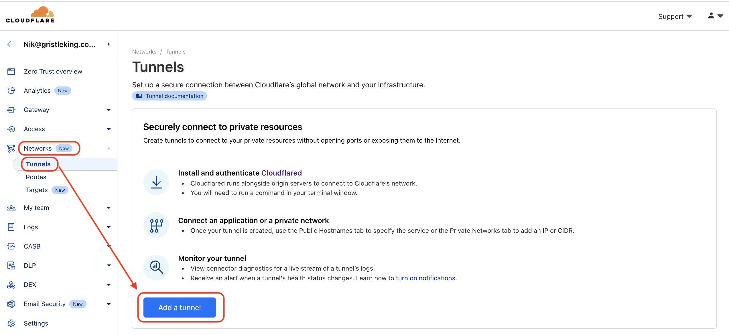
Task: Select Routes under Networks
Action: pyautogui.click(x=36, y=177)
